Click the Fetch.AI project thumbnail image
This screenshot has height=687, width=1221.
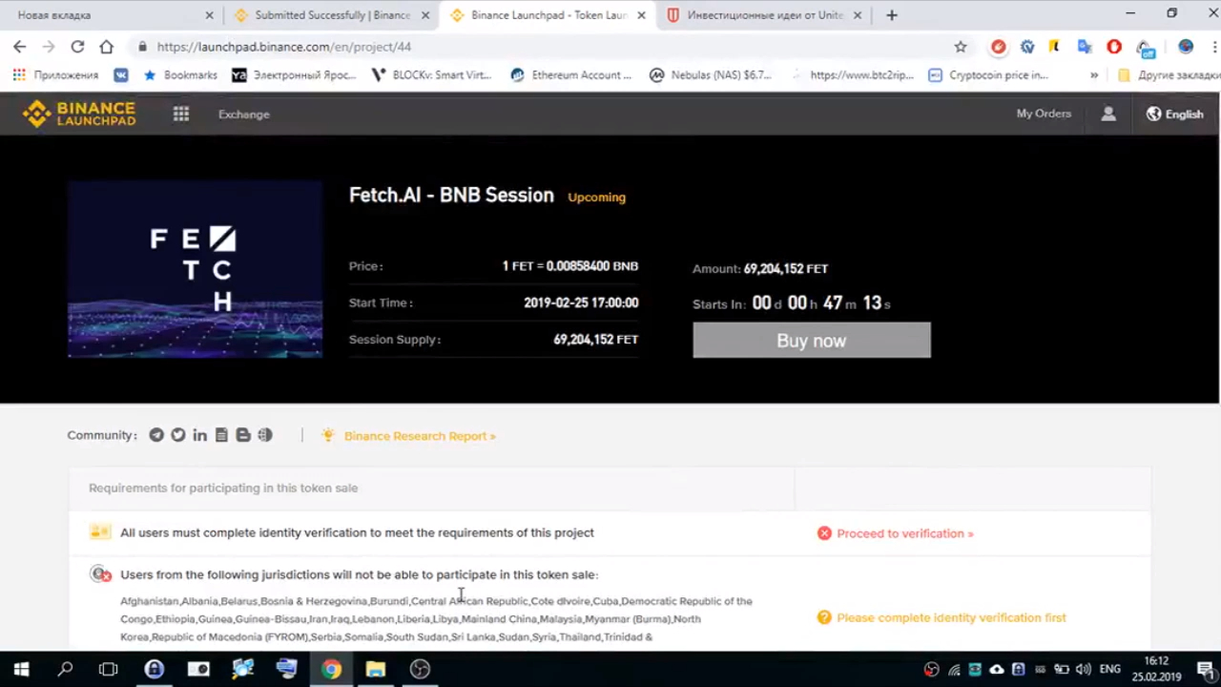[195, 269]
